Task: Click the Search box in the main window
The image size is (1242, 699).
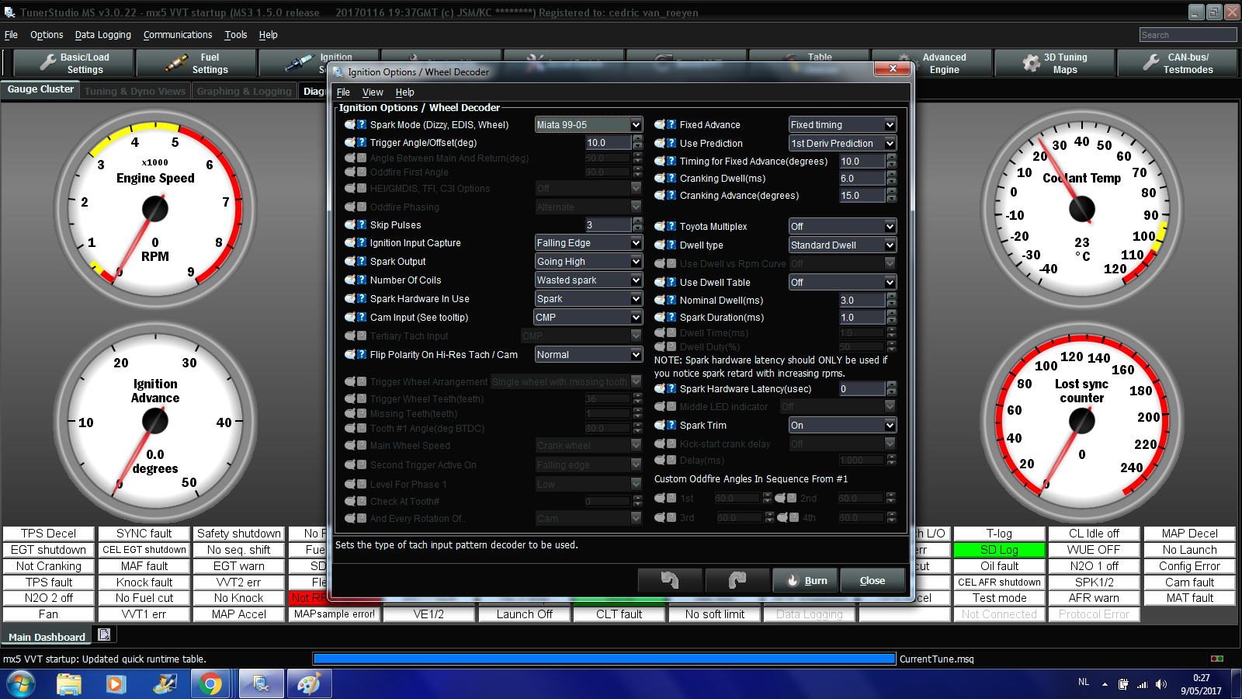Action: [x=1188, y=35]
